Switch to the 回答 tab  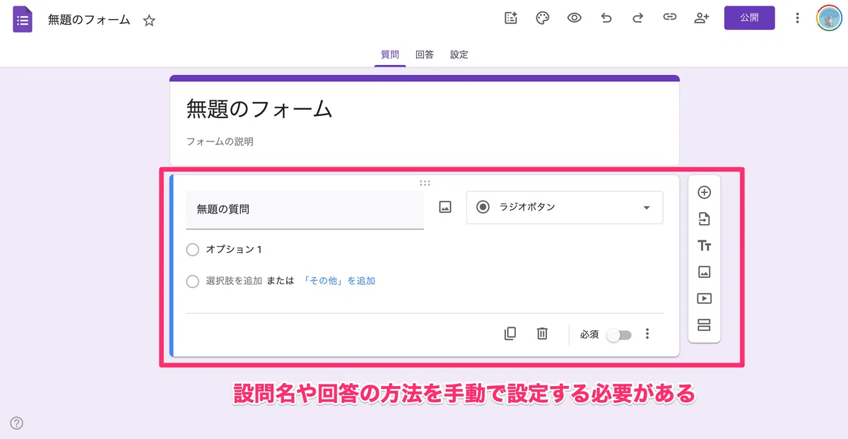tap(425, 54)
